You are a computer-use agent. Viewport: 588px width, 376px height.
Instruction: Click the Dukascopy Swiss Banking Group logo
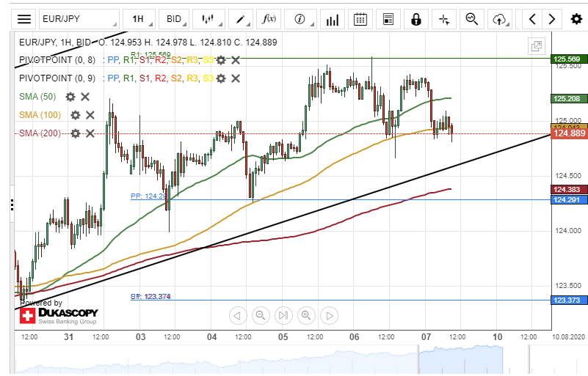tap(59, 316)
